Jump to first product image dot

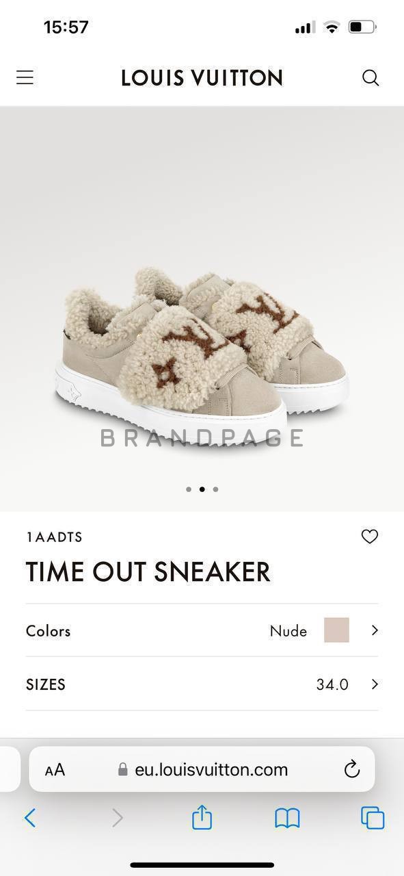tap(189, 489)
